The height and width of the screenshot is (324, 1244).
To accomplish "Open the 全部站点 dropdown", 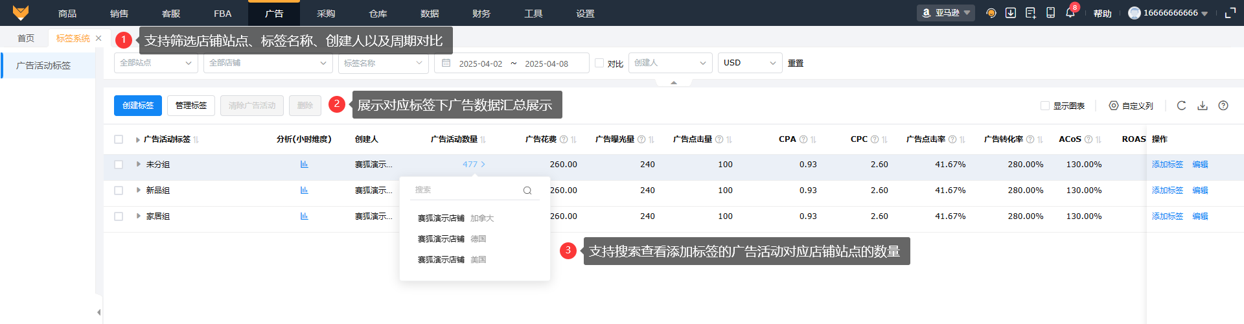I will [x=155, y=63].
